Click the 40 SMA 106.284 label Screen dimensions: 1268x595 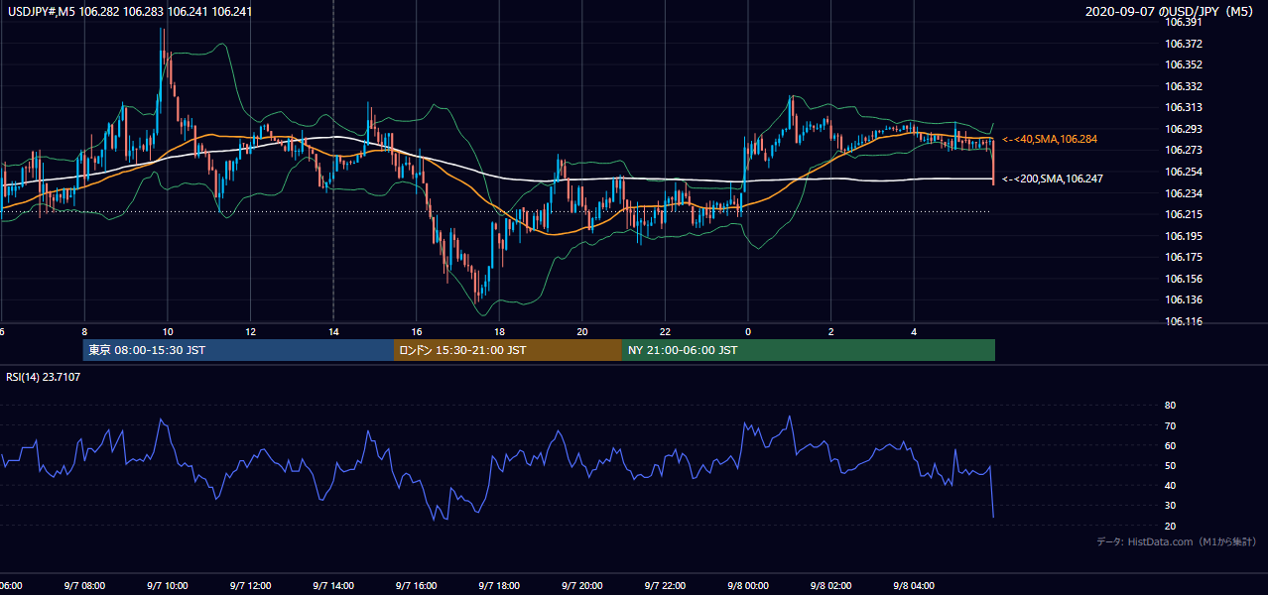[1050, 139]
